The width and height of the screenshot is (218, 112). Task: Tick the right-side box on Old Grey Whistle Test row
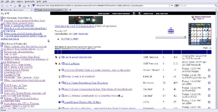click(x=209, y=70)
